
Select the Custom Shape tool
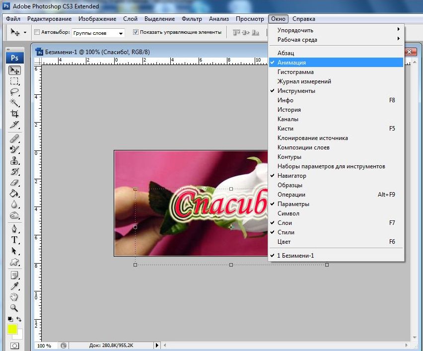click(14, 262)
